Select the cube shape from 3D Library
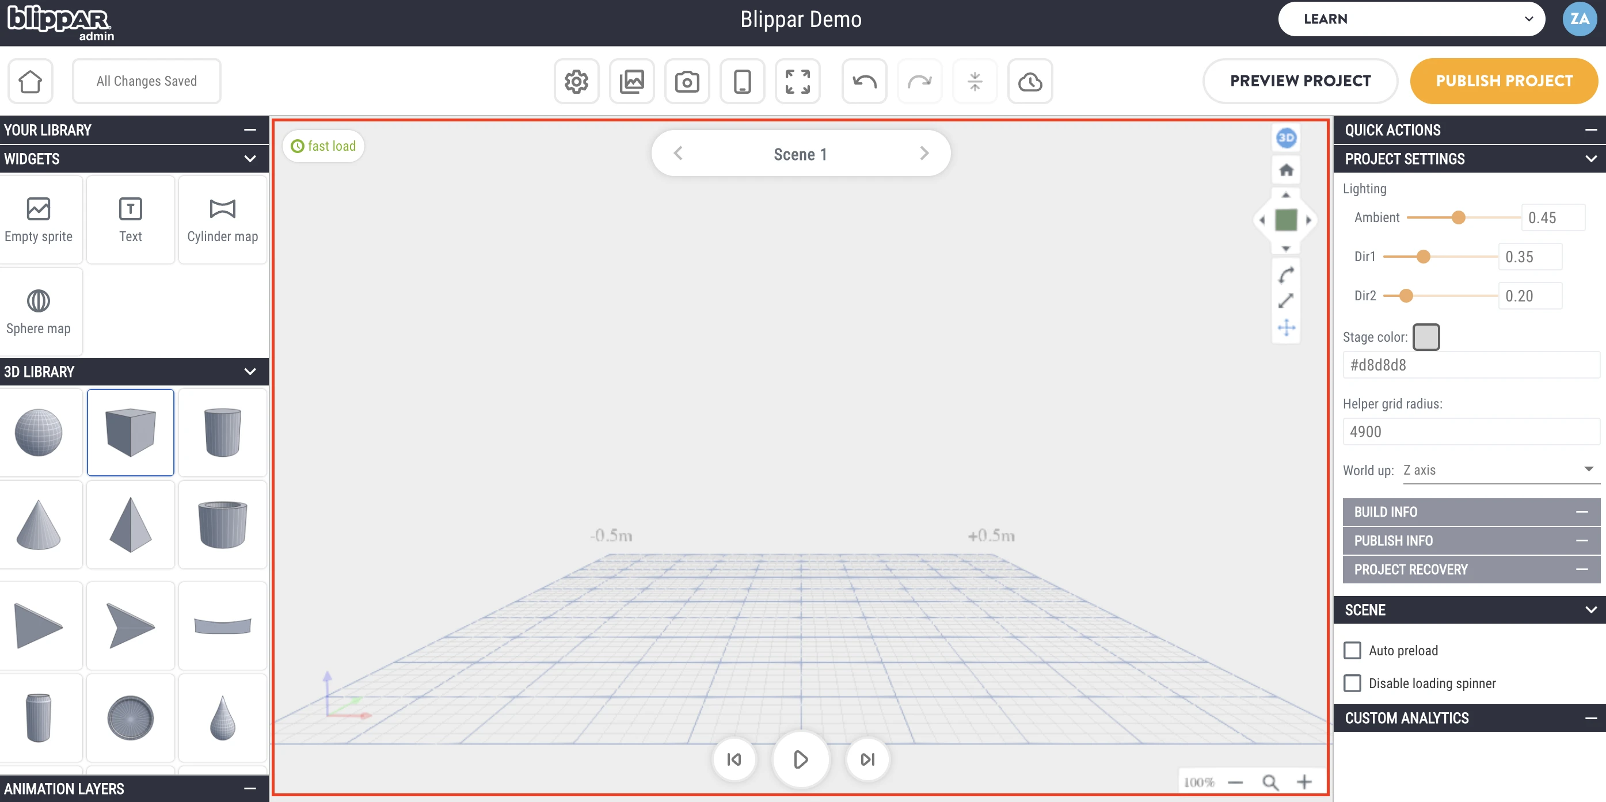Image resolution: width=1606 pixels, height=802 pixels. coord(130,432)
